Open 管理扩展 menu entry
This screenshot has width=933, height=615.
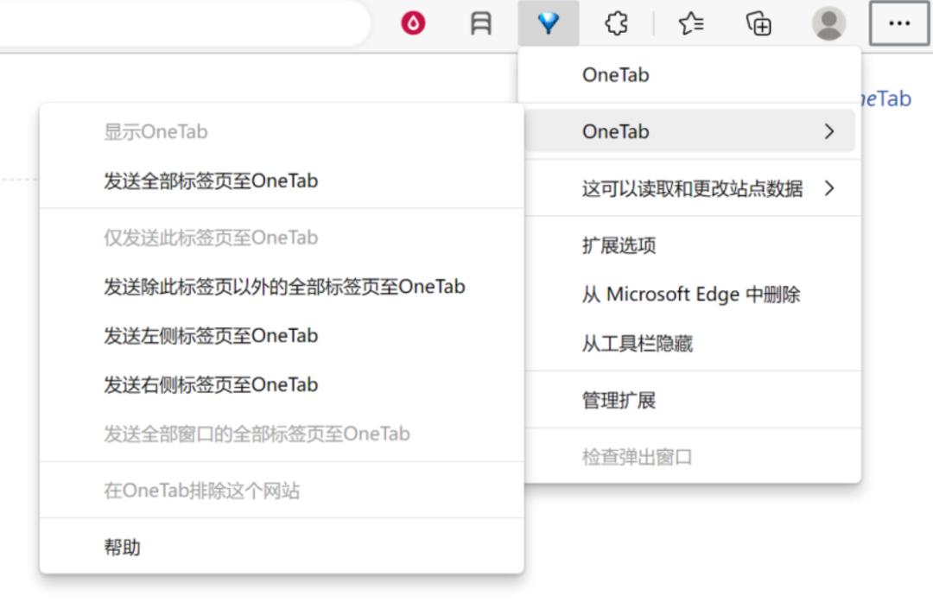coord(619,400)
